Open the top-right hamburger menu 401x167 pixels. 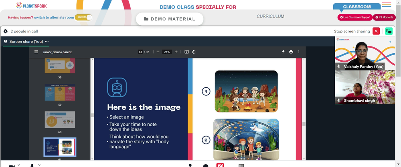387,4
